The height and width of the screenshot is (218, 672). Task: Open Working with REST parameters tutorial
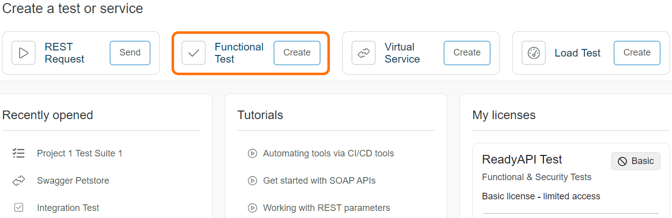coord(326,208)
